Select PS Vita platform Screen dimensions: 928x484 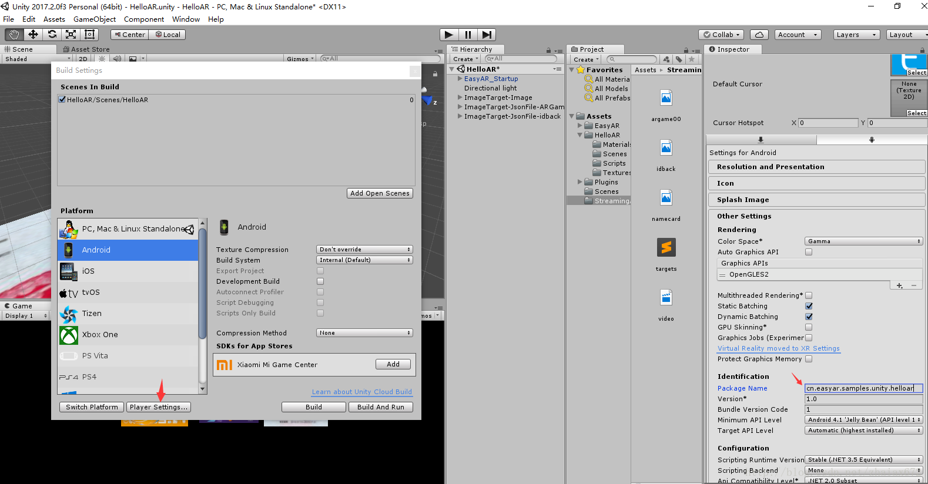click(128, 356)
